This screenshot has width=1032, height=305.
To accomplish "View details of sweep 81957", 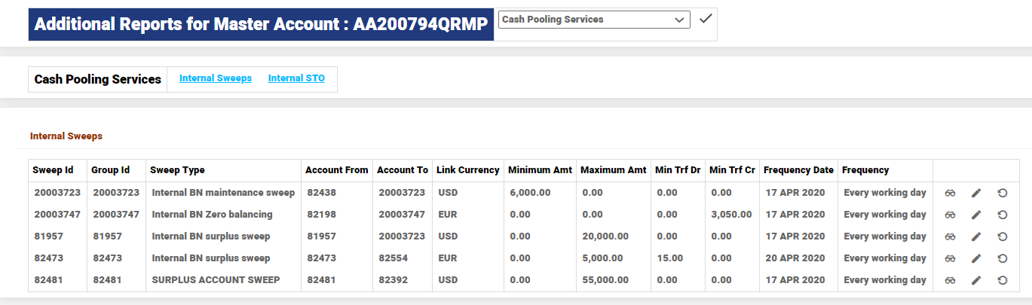I will (950, 236).
